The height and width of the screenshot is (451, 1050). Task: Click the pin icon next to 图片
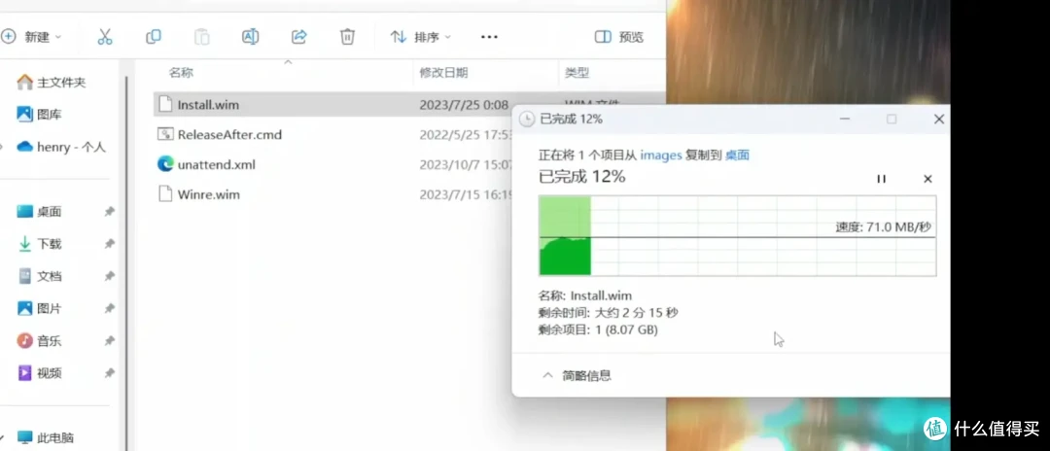(x=109, y=308)
